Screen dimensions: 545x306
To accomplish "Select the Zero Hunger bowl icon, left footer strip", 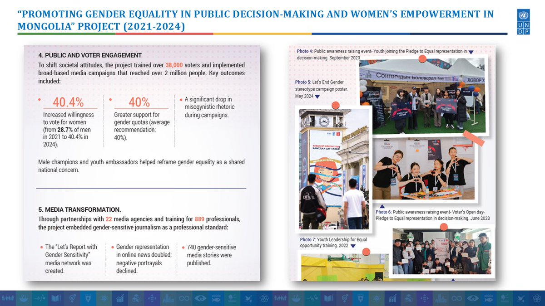I will coord(24,298).
